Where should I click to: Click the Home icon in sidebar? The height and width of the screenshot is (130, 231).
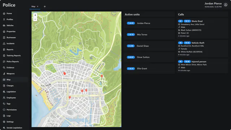(4, 13)
